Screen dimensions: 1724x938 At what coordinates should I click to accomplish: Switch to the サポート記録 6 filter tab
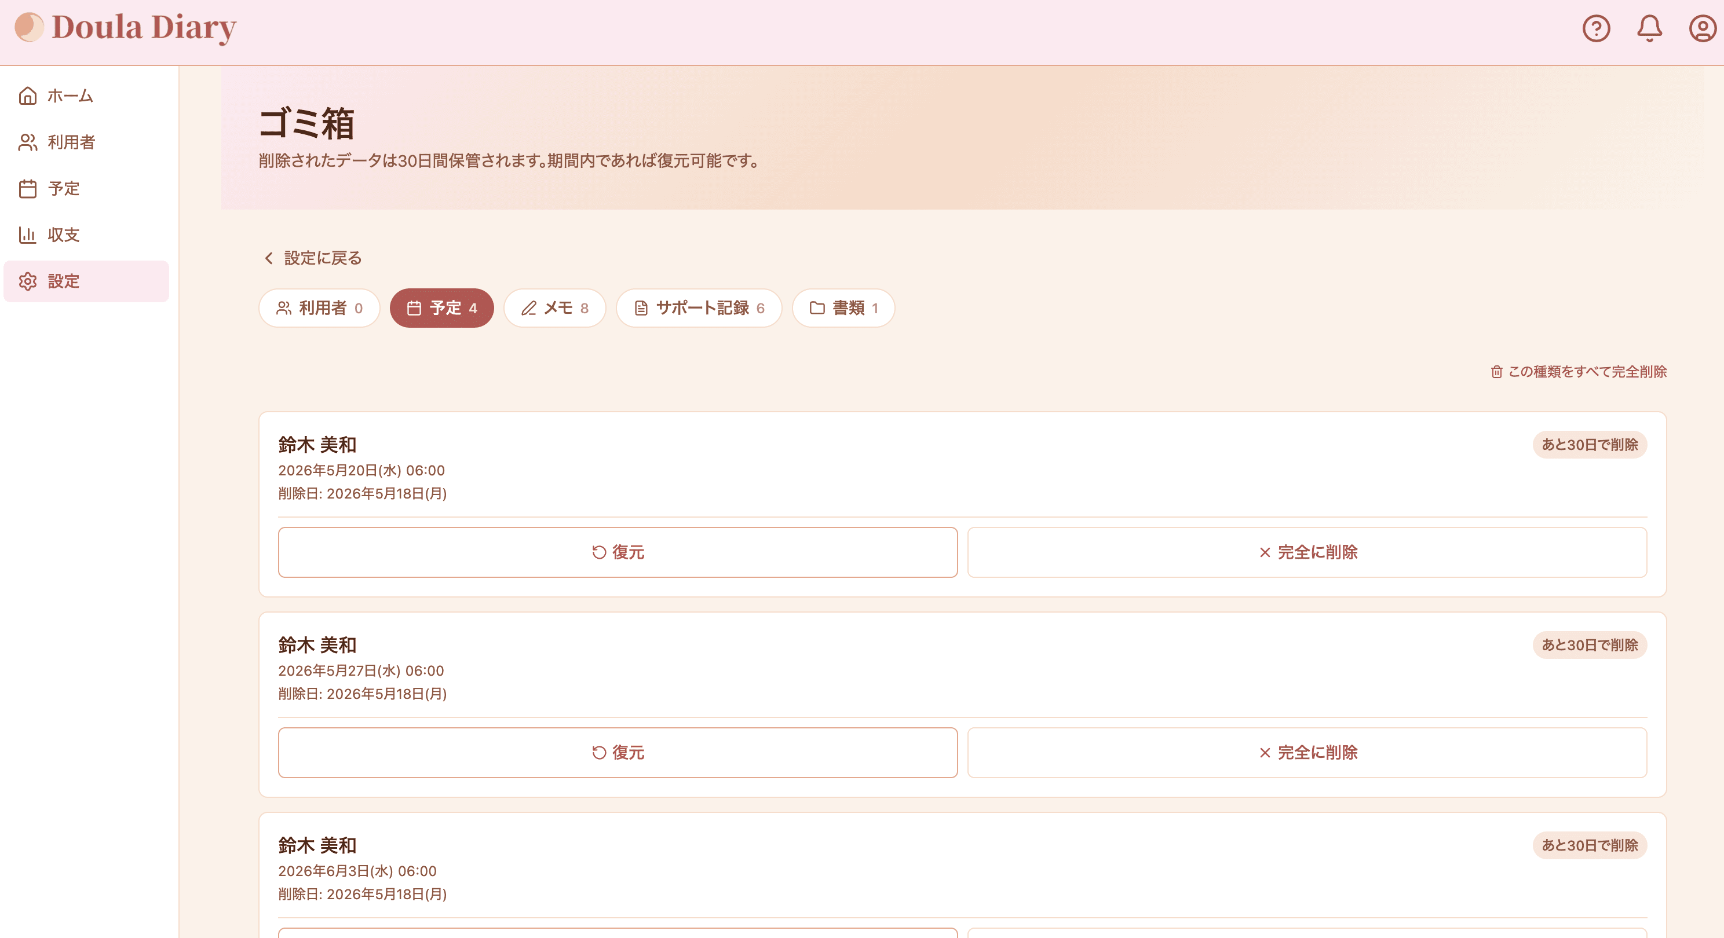[699, 308]
